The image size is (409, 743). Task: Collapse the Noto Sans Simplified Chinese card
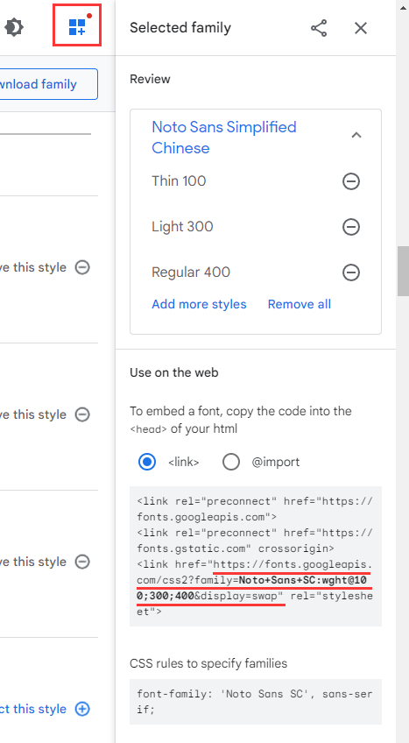(x=356, y=135)
